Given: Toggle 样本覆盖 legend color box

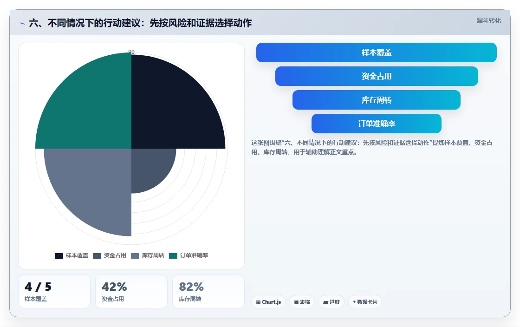Looking at the screenshot, I should coord(58,255).
